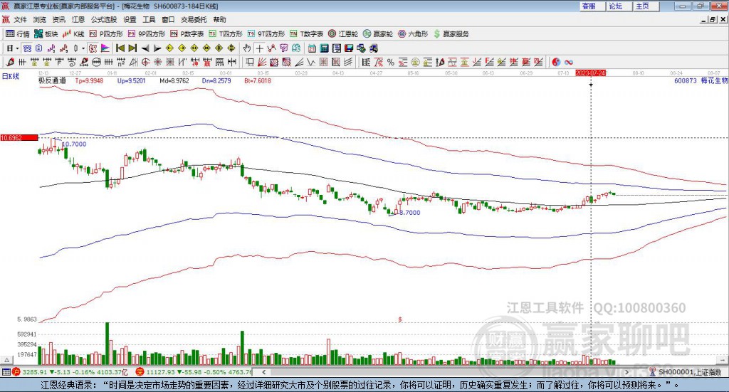Open the calendar date icon
This screenshot has height=392, width=729.
(x=312, y=48)
